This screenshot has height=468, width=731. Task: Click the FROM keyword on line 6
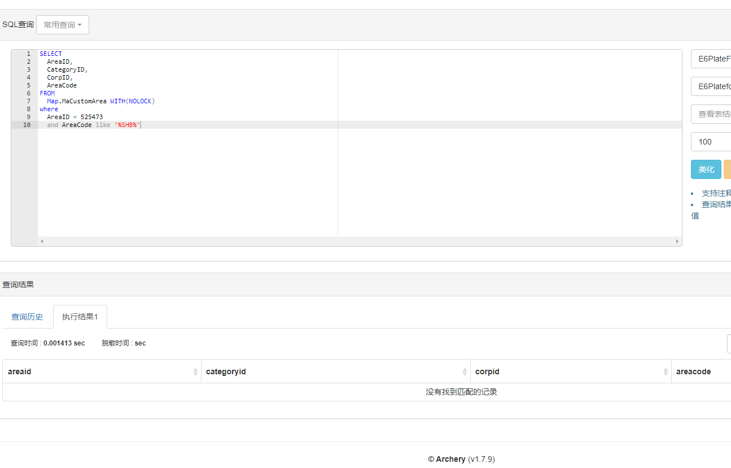[47, 93]
